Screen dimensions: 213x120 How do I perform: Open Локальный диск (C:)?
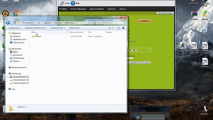pos(19,77)
